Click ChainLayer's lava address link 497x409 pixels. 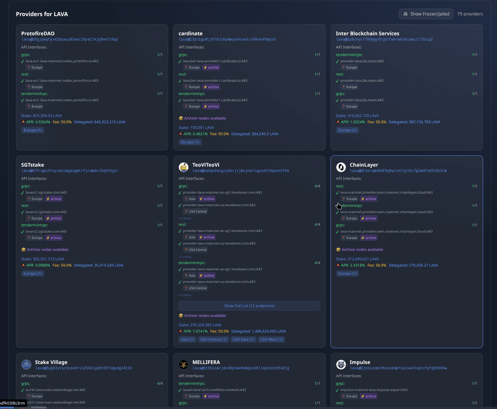[x=398, y=171]
